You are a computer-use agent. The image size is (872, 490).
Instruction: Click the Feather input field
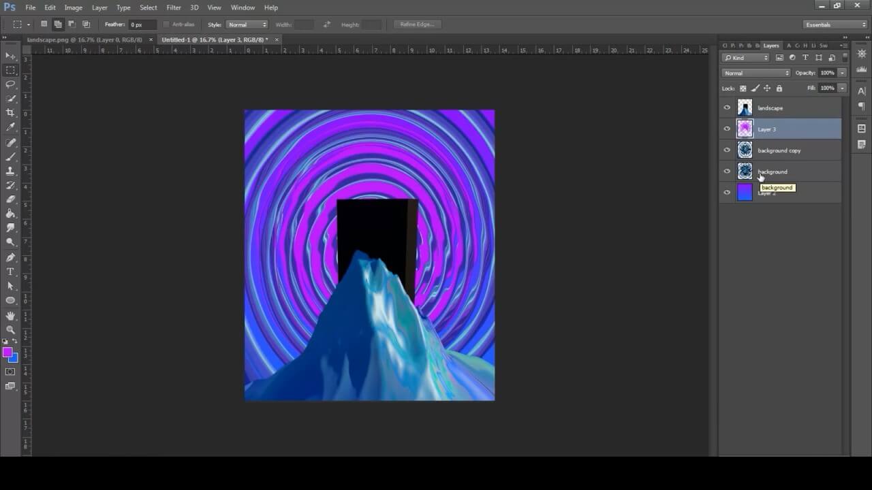[142, 24]
